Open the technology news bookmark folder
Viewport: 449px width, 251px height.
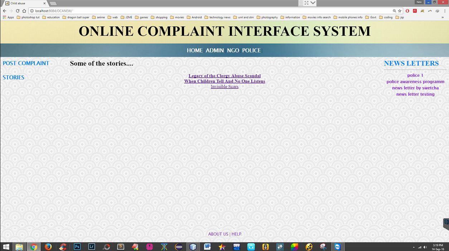217,17
